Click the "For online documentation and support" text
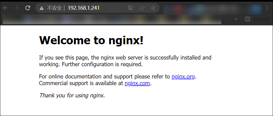The height and width of the screenshot is (116, 273). pyautogui.click(x=86, y=76)
